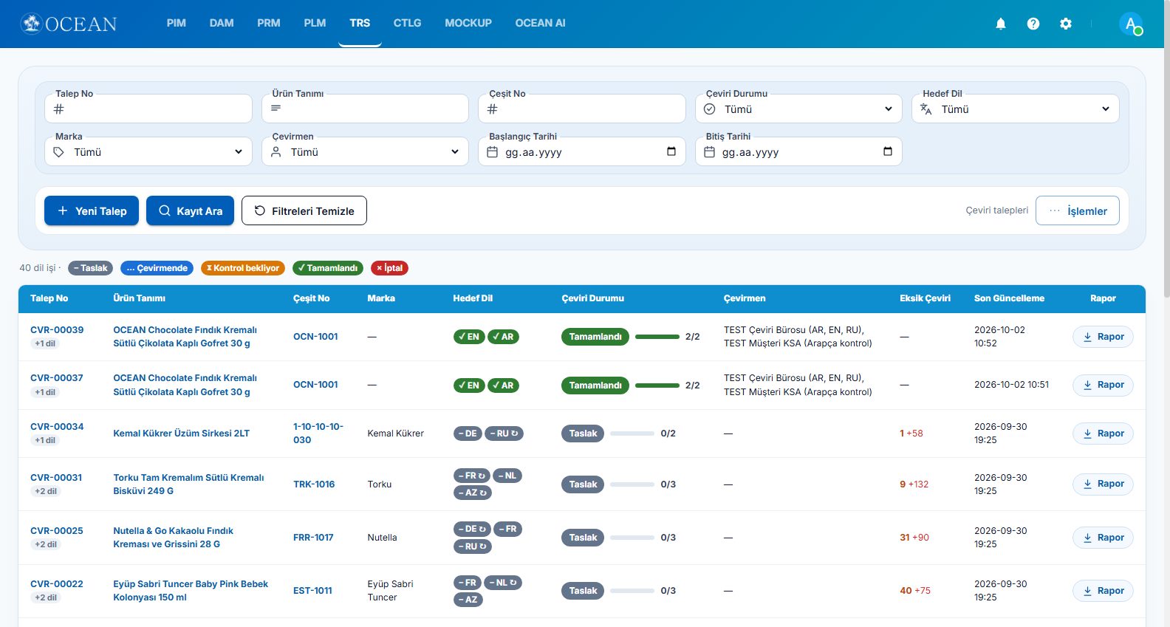Image resolution: width=1170 pixels, height=627 pixels.
Task: Click the AZ language badge for CVR-00022
Action: [468, 600]
